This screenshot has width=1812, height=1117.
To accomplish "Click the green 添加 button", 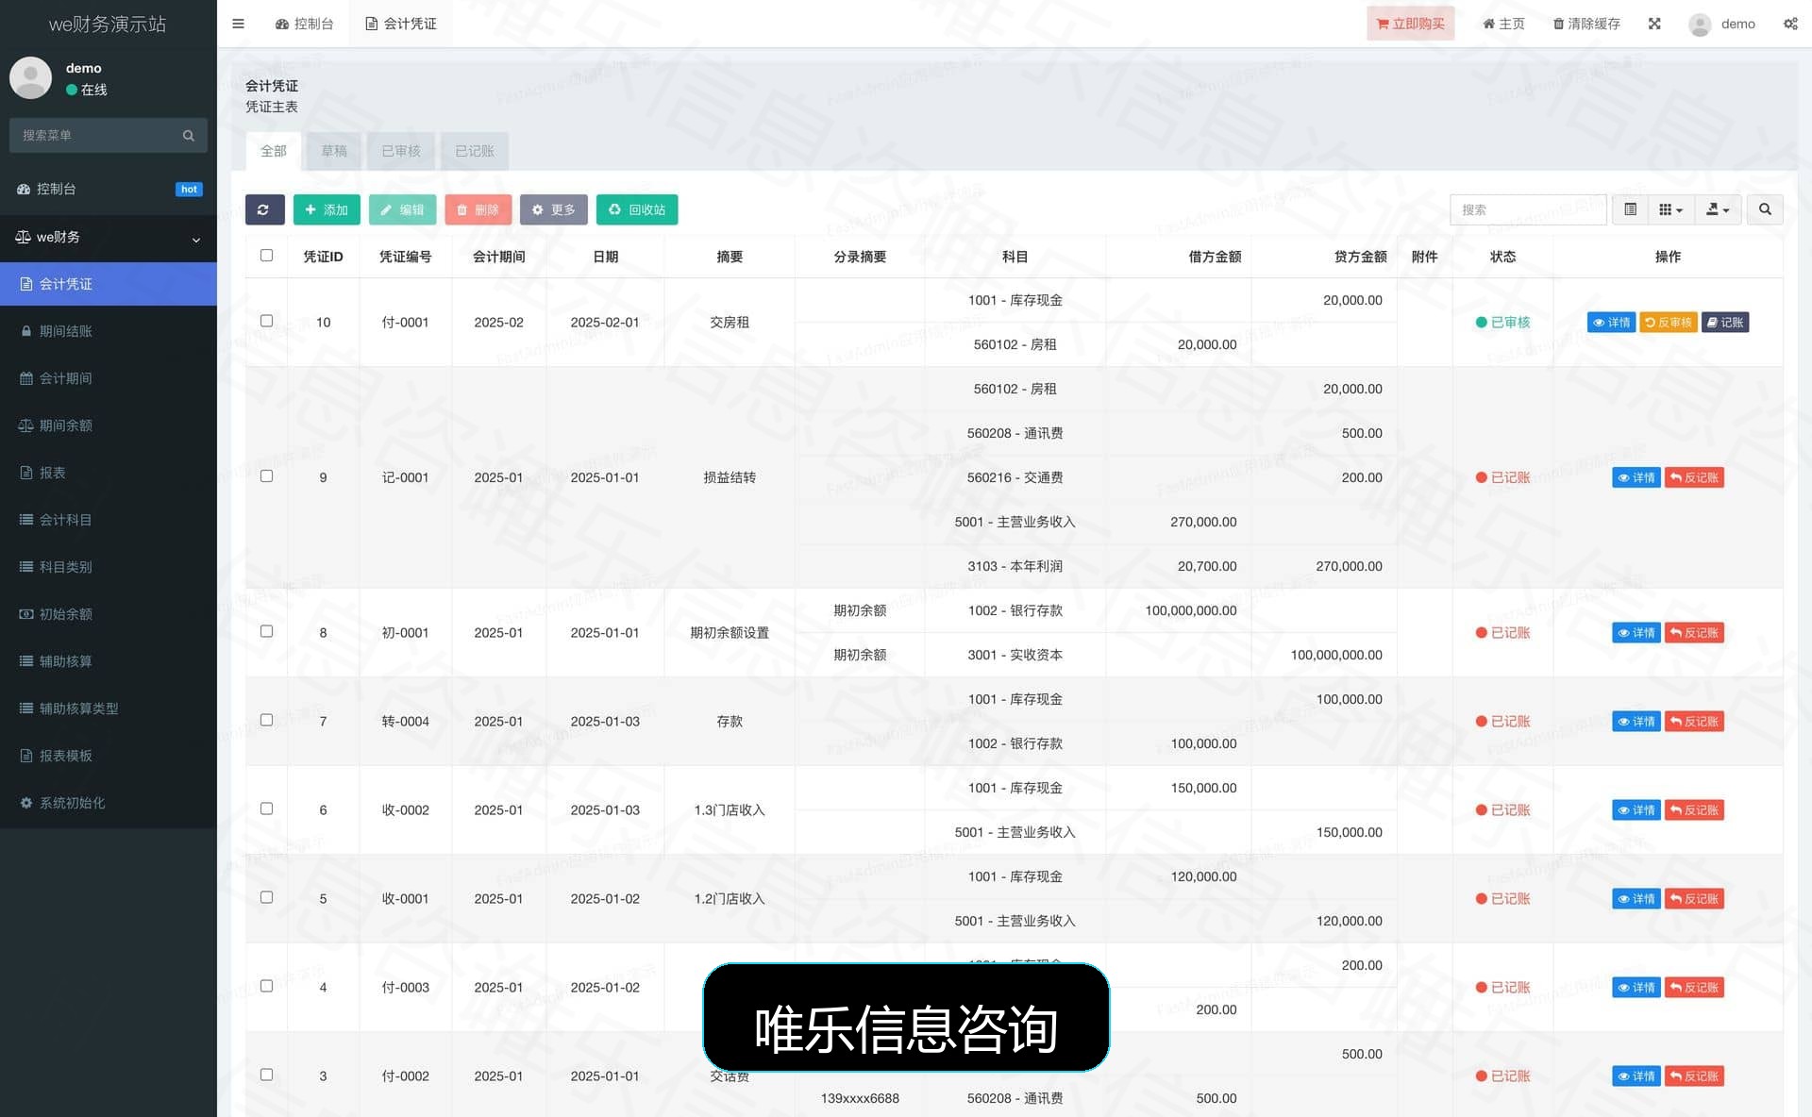I will click(x=327, y=209).
